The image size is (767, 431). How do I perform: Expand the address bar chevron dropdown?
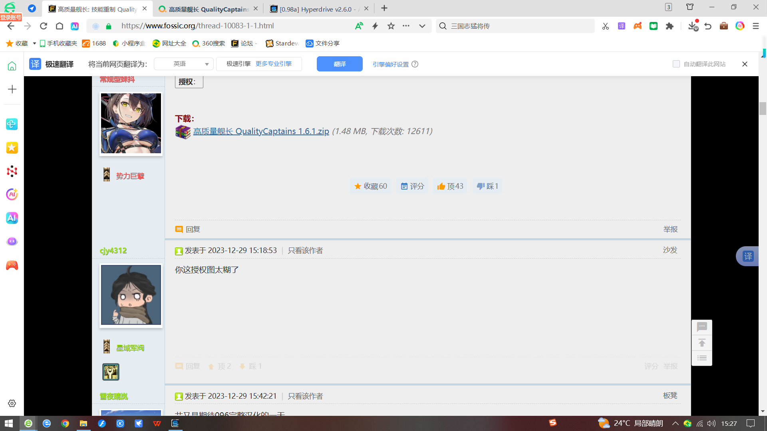pyautogui.click(x=422, y=26)
